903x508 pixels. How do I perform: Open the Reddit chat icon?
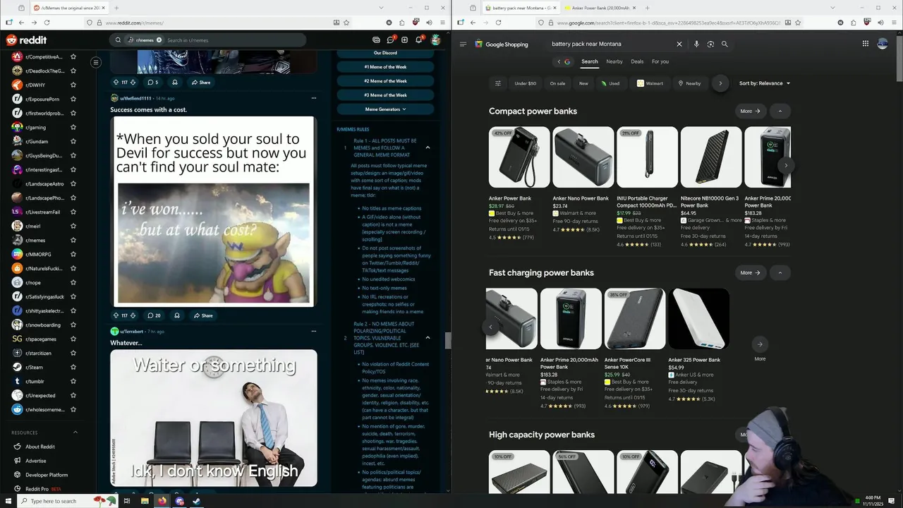(x=390, y=40)
